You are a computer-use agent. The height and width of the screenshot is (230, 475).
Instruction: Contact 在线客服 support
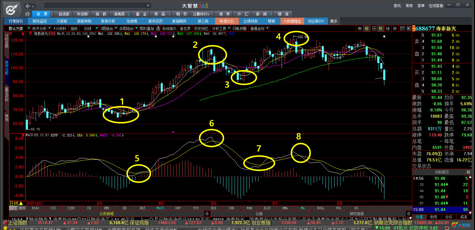click(436, 6)
